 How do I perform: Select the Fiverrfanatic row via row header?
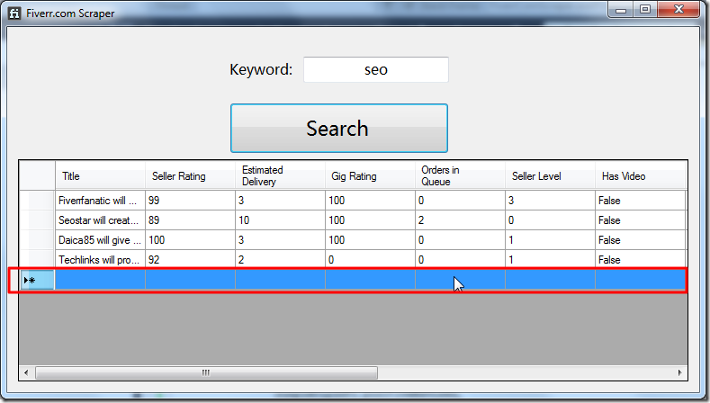(x=37, y=200)
